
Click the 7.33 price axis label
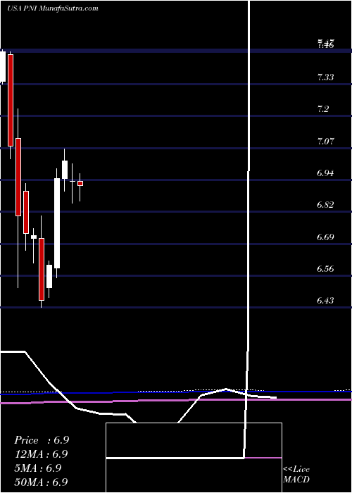[x=325, y=77]
